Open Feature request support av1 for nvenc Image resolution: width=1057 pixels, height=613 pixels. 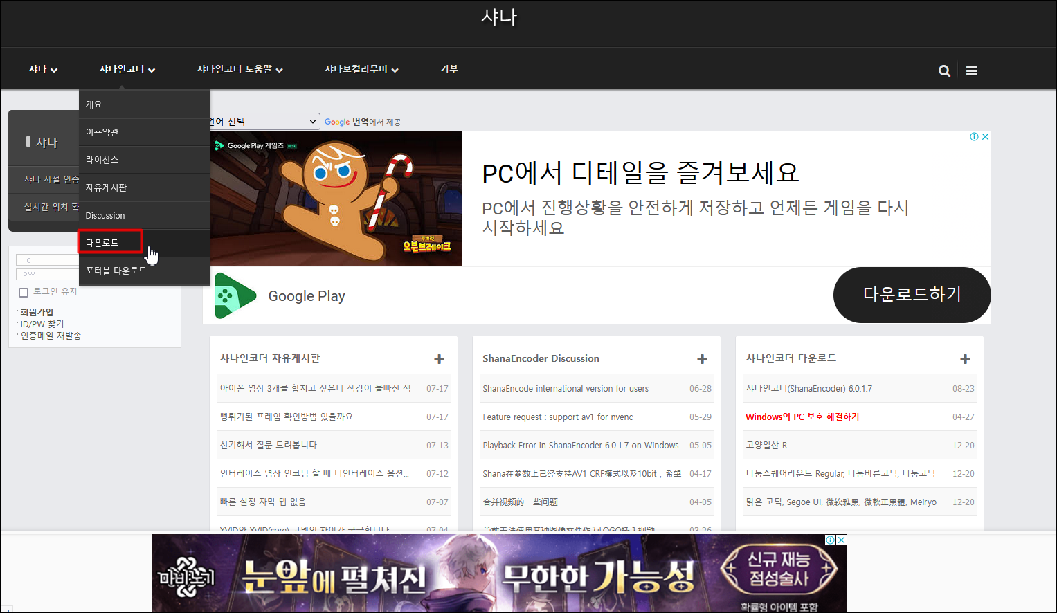[x=558, y=417]
